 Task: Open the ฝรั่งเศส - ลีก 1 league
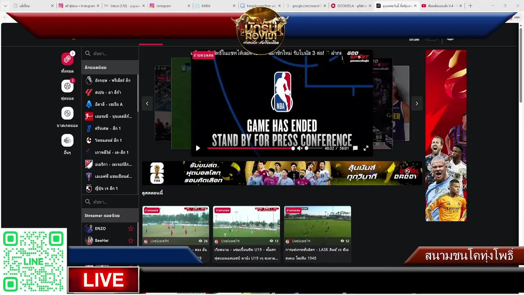[x=110, y=128]
